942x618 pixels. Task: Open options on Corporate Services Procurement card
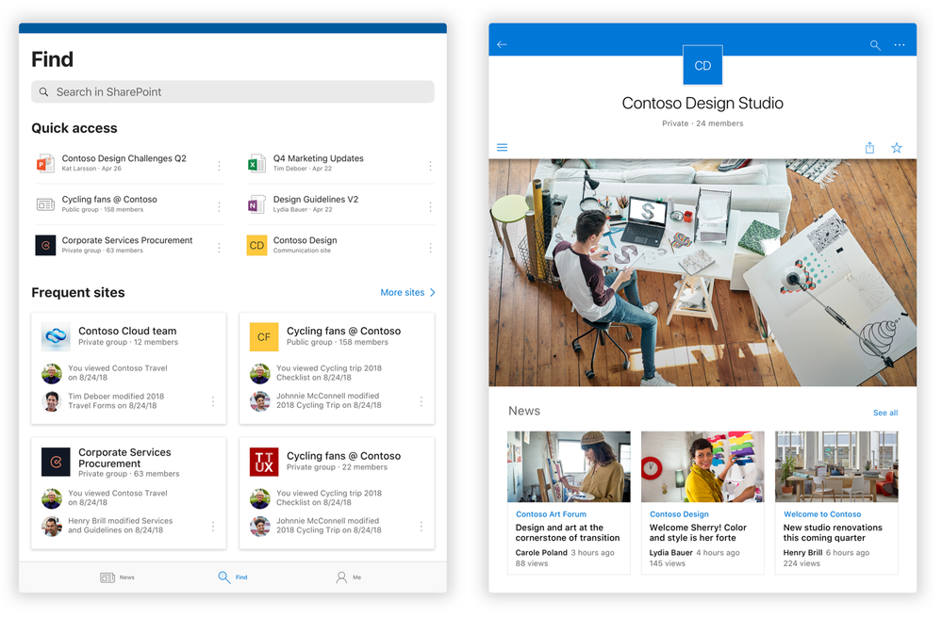pyautogui.click(x=213, y=527)
